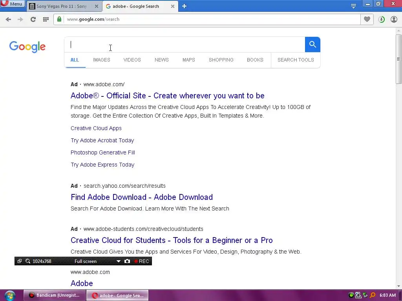Open the Speed Dial grid icon
The height and width of the screenshot is (301, 402).
(x=46, y=19)
